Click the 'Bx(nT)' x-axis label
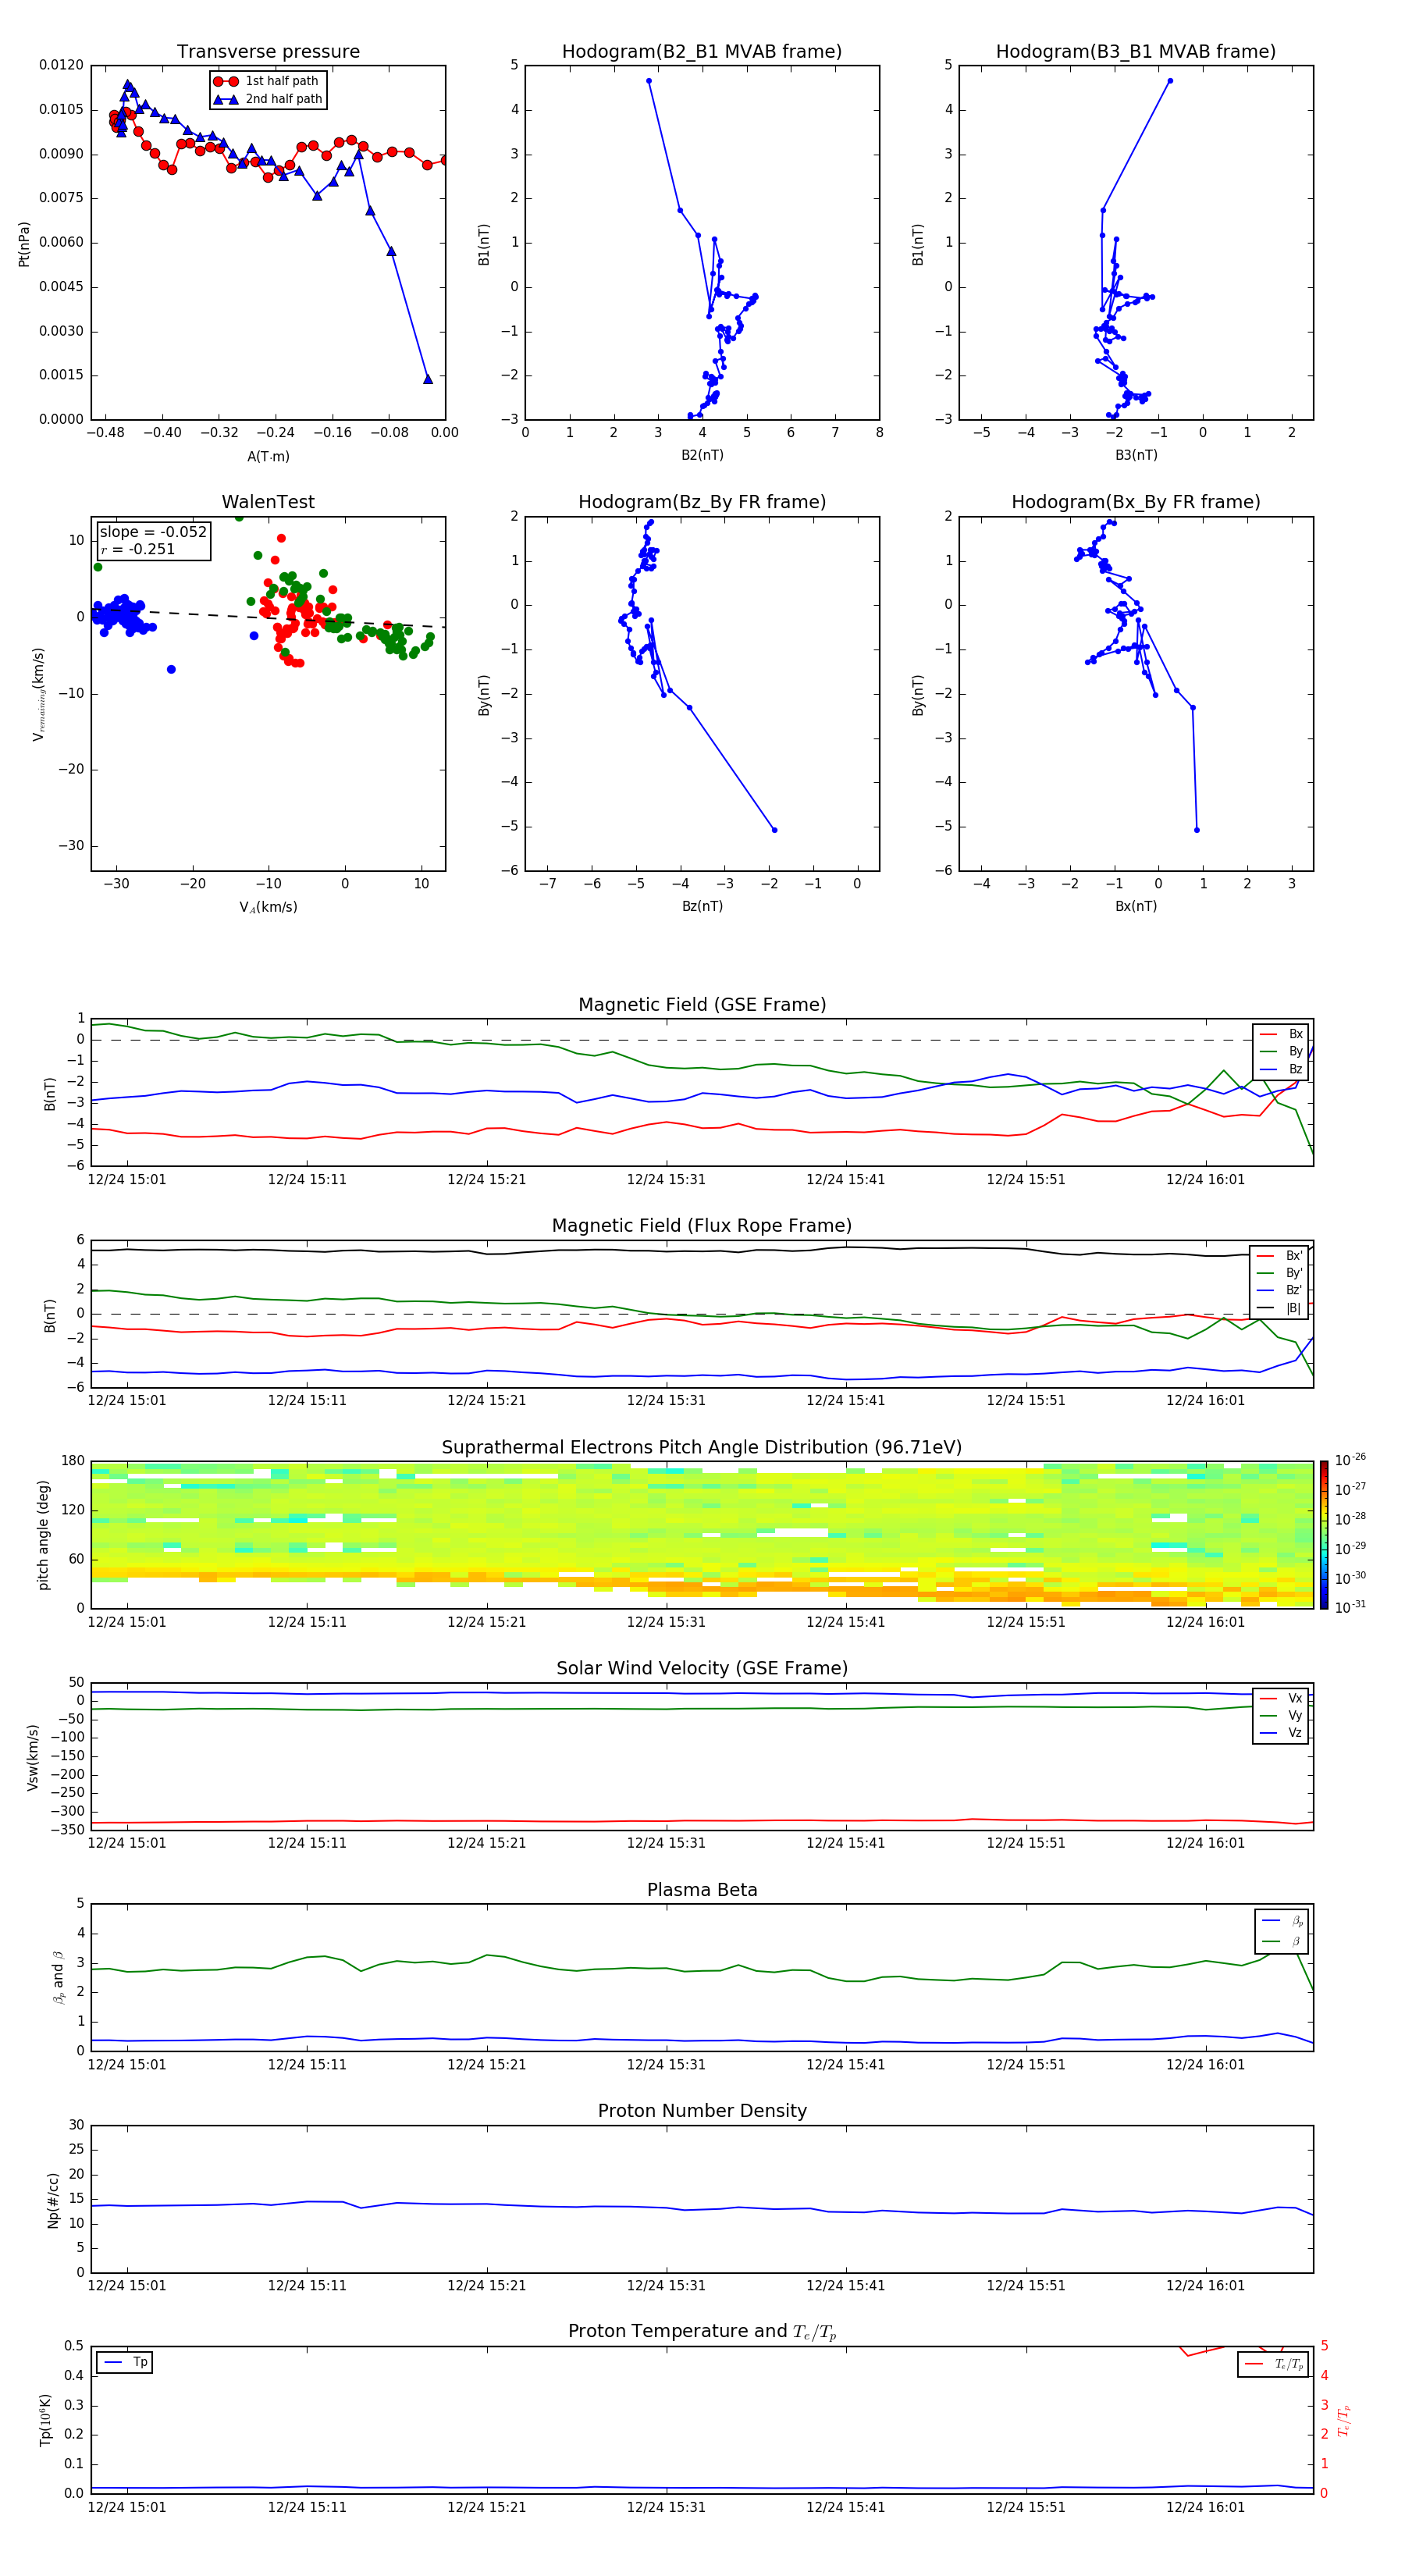 [1136, 906]
